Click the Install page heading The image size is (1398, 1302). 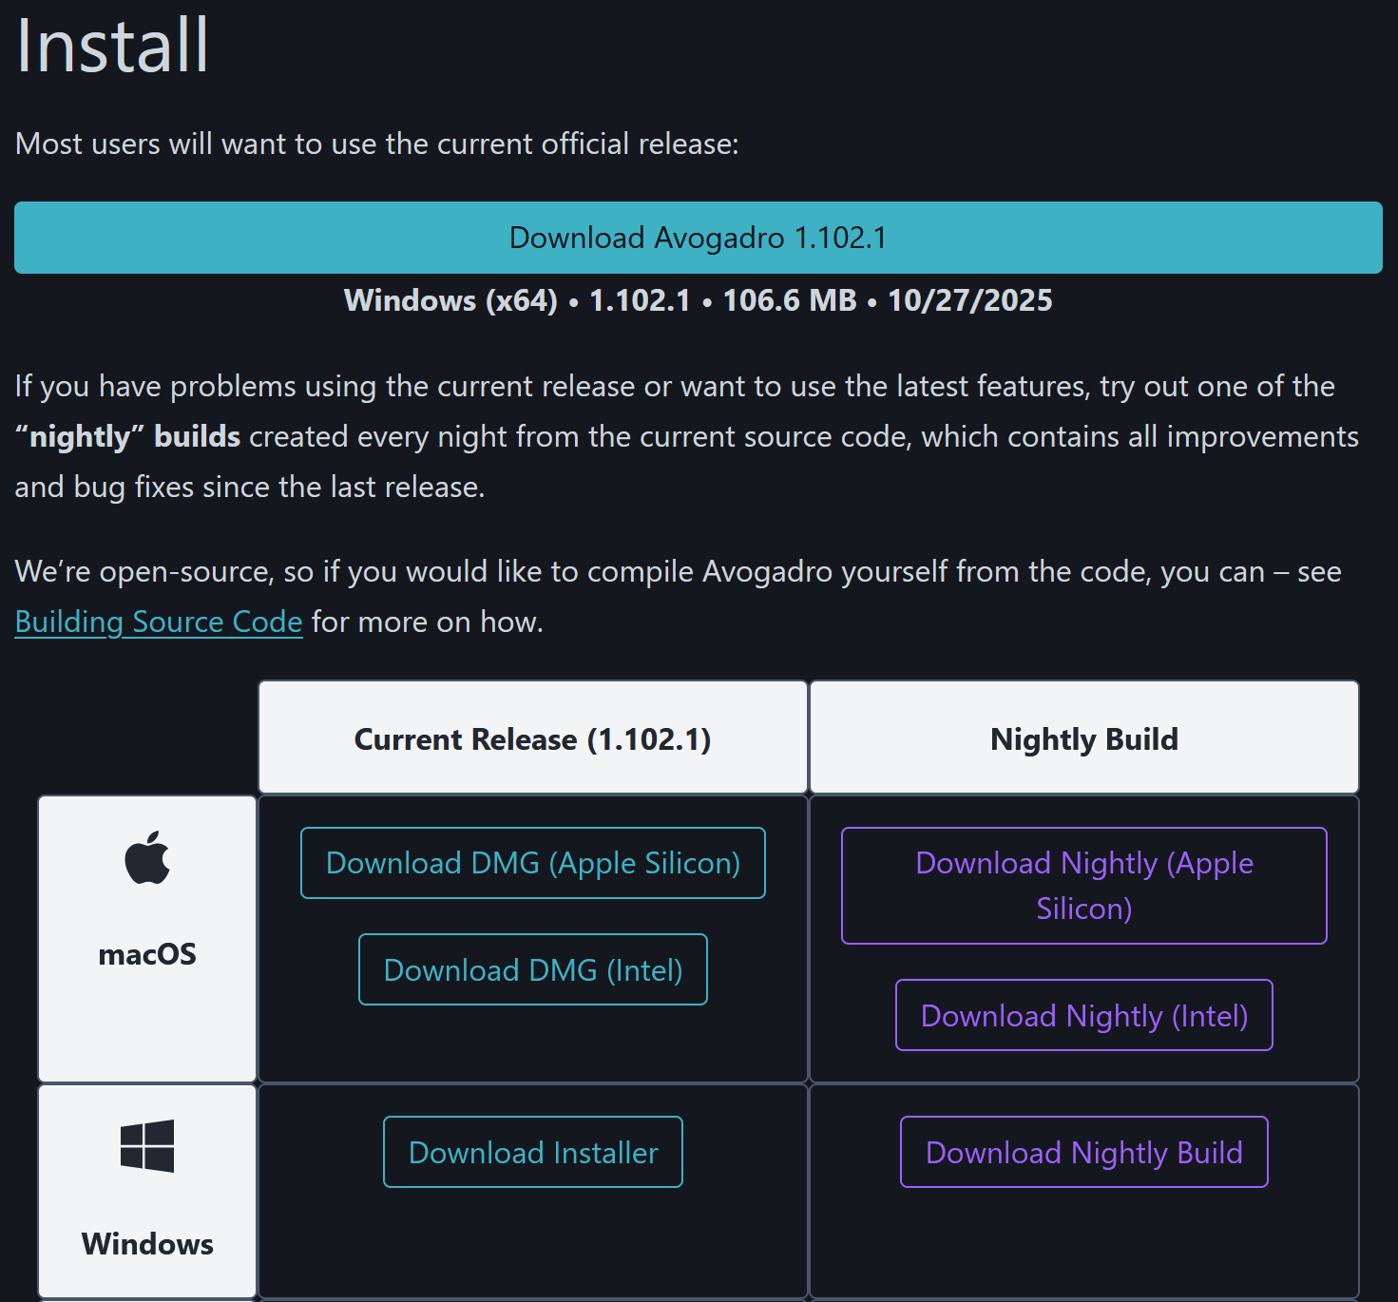[112, 46]
